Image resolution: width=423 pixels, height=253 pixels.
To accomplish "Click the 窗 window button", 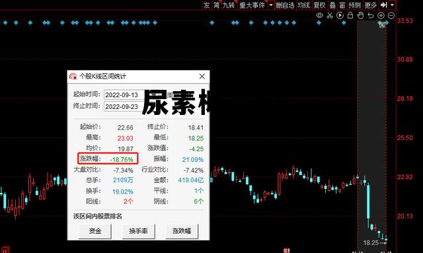I will pos(342,5).
